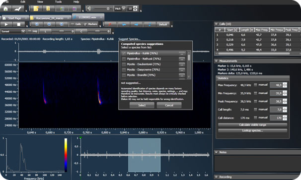Click the Home icon in the top toolbar
The height and width of the screenshot is (180, 301).
5,8
